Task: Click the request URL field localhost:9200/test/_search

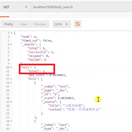Action: point(81,7)
